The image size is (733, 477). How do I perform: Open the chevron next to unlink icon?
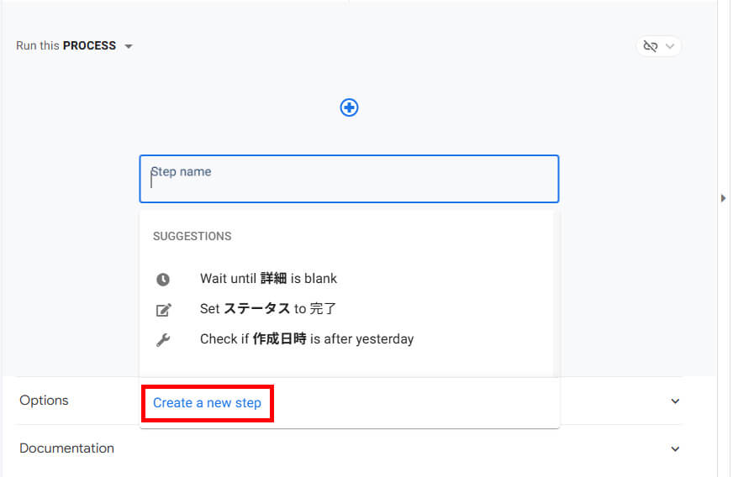pyautogui.click(x=670, y=46)
